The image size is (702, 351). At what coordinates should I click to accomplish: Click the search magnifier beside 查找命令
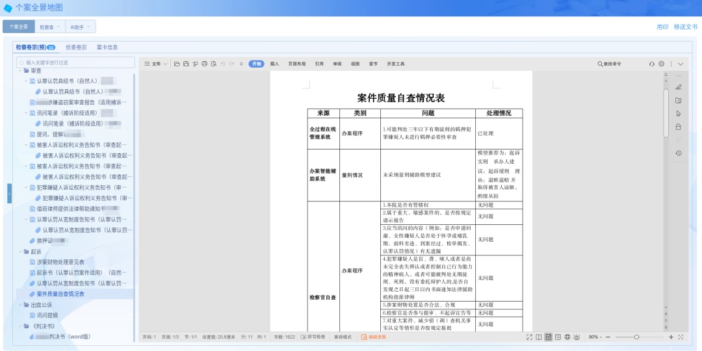pos(600,64)
